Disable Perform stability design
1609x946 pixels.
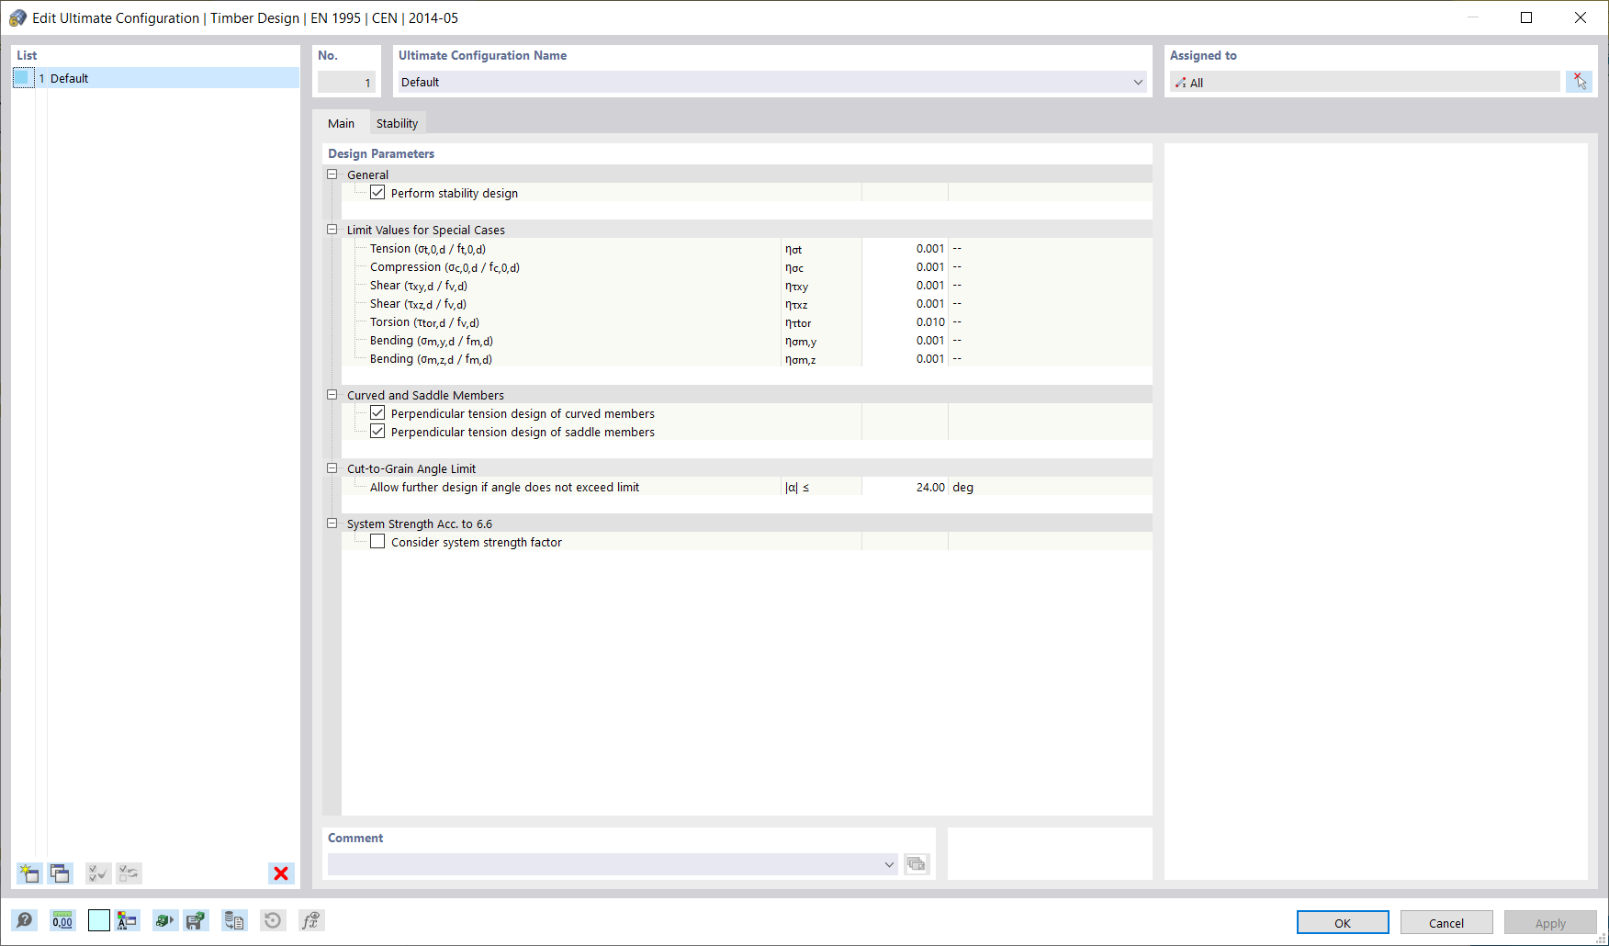377,192
